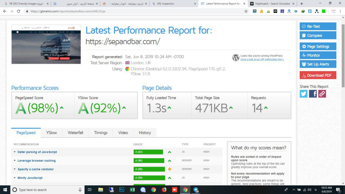Image resolution: width=345 pixels, height=194 pixels.
Task: Click the A (99) grade bar
Action: [x=149, y=178]
